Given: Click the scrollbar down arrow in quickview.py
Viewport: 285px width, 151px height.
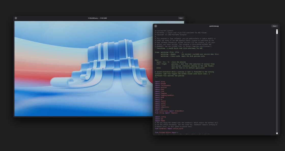Looking at the screenshot, I should click(x=277, y=133).
